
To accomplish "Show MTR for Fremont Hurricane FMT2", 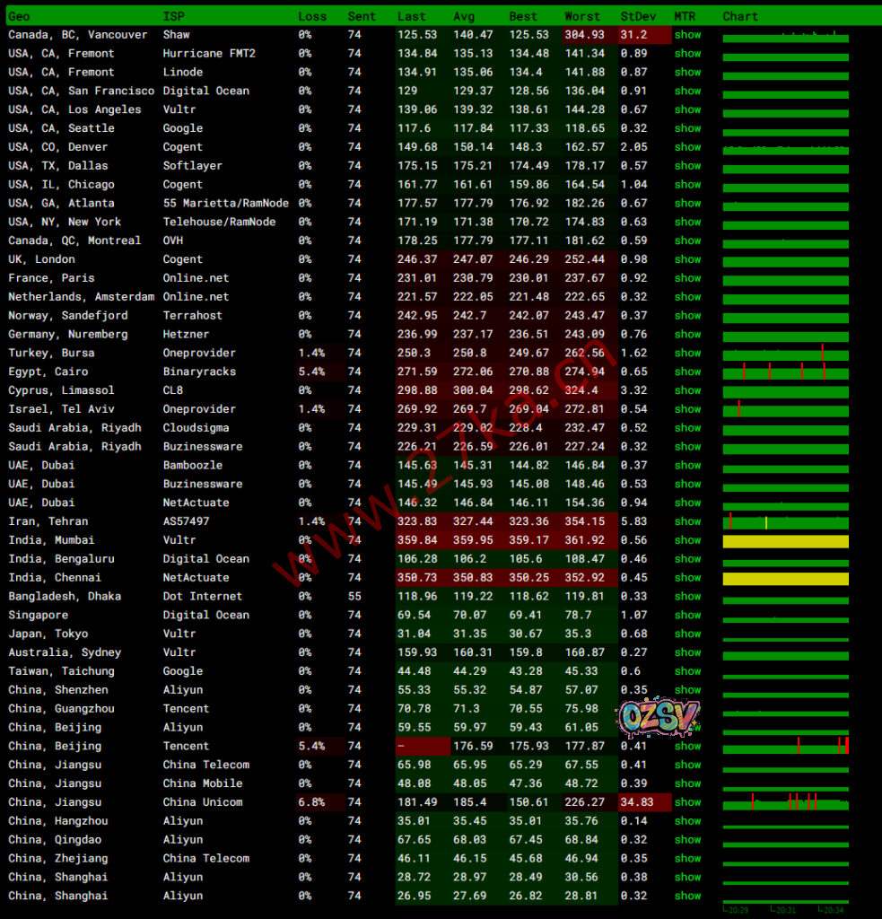I will (687, 53).
